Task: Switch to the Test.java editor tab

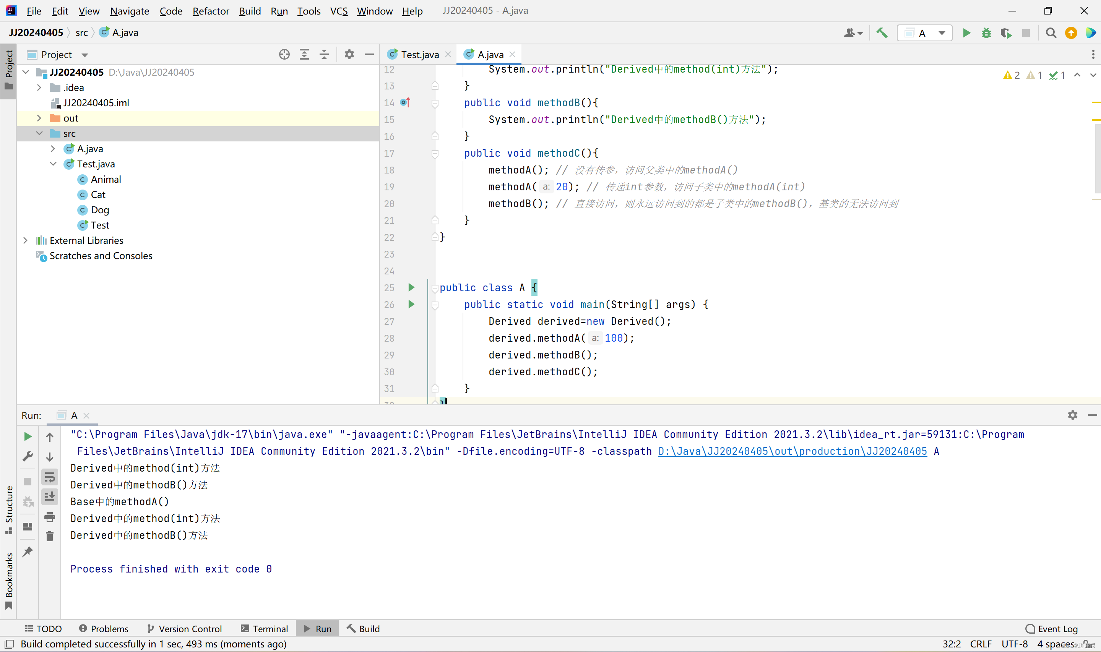Action: 419,55
